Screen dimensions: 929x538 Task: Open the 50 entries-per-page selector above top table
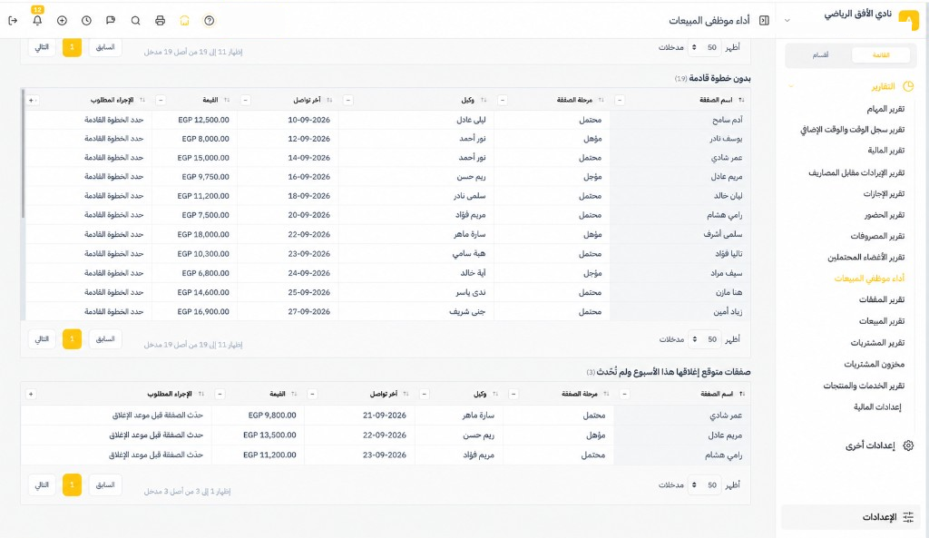pyautogui.click(x=703, y=47)
